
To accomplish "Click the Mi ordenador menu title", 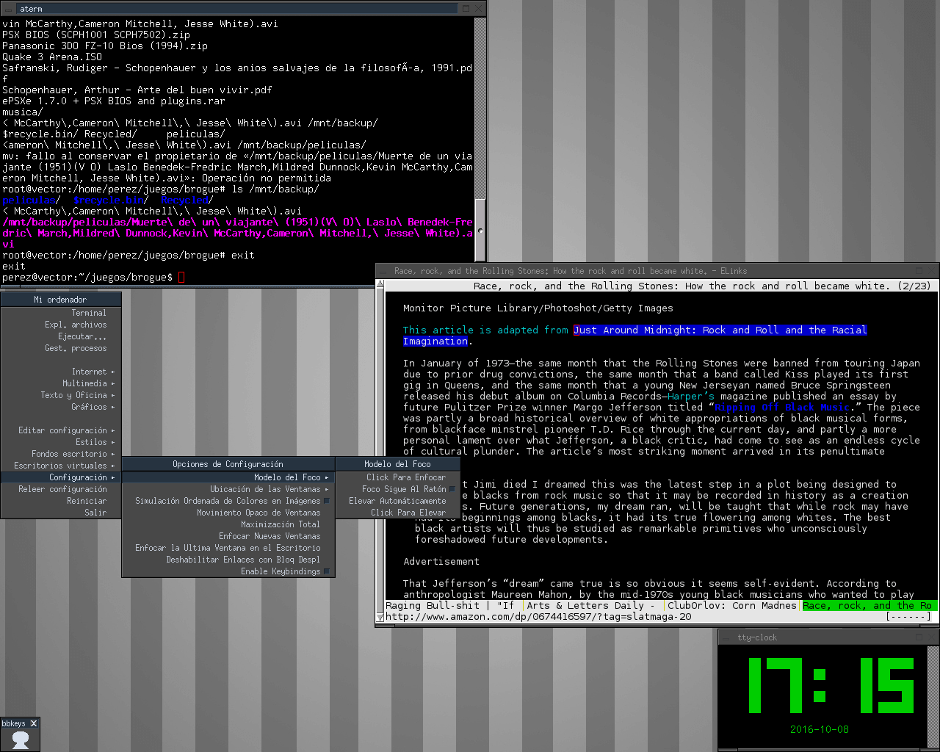I will pos(61,300).
